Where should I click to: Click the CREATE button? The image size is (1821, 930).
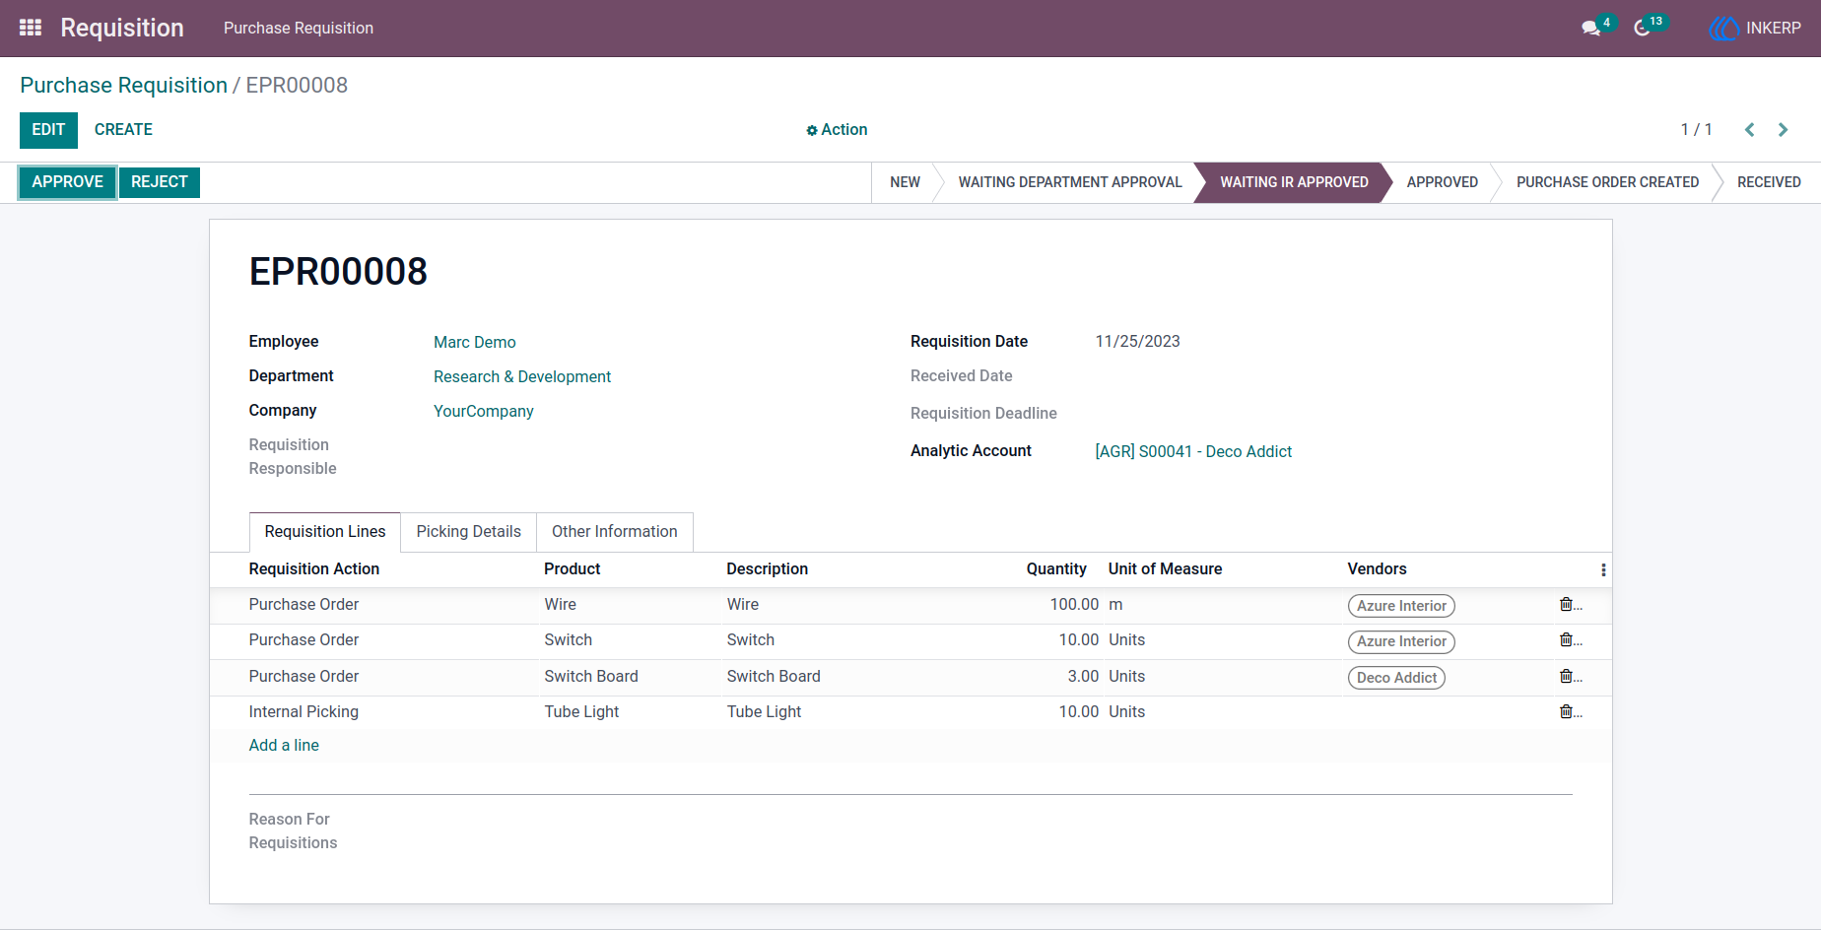pos(123,130)
